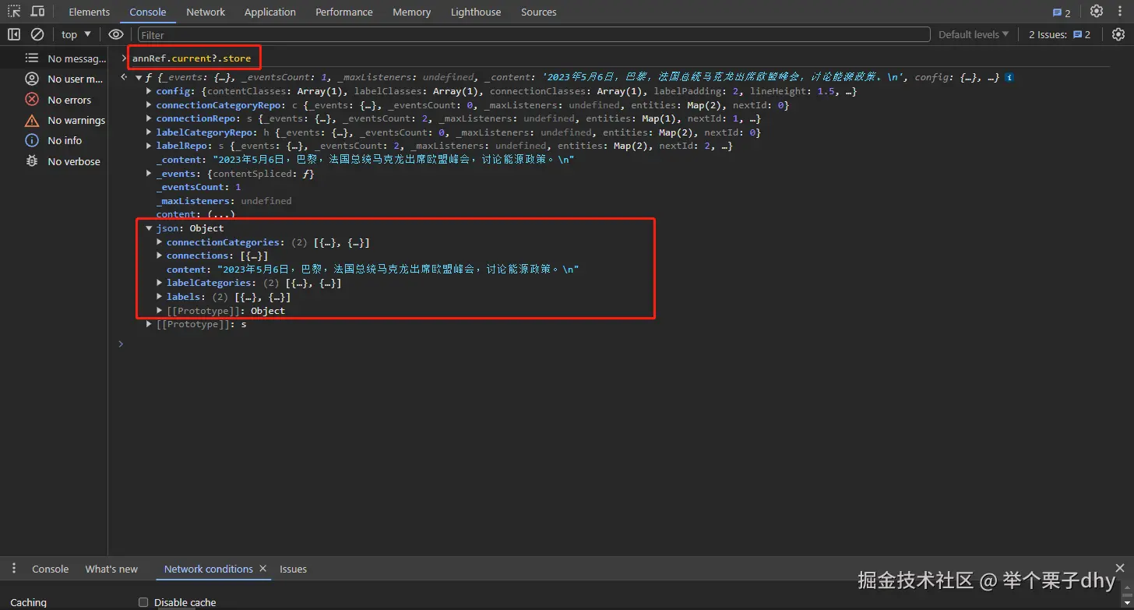Open the 'top' JavaScript context dropdown

pos(76,34)
